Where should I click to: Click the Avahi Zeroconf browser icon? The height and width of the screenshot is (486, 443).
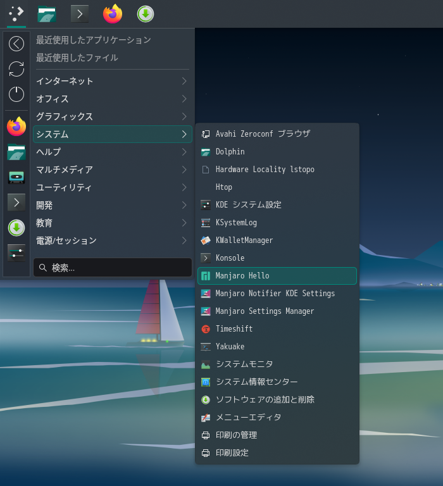[x=206, y=134]
